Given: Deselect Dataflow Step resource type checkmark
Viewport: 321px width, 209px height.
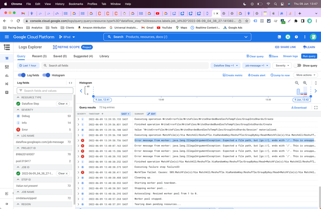Looking at the screenshot, I should tap(18, 104).
